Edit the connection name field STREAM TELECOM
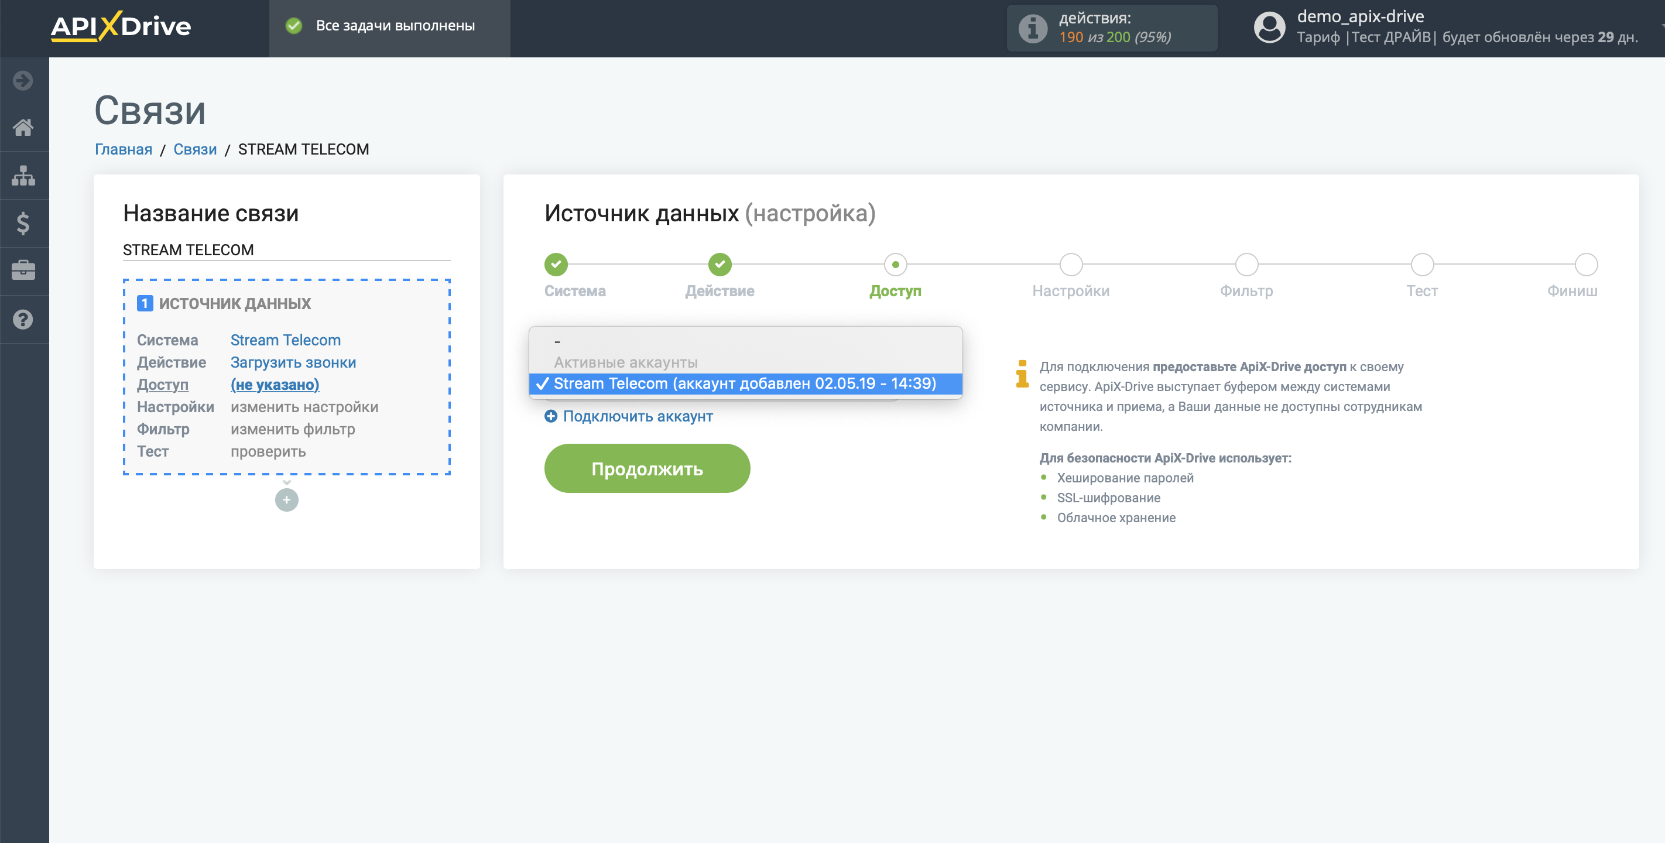1665x843 pixels. click(x=286, y=249)
